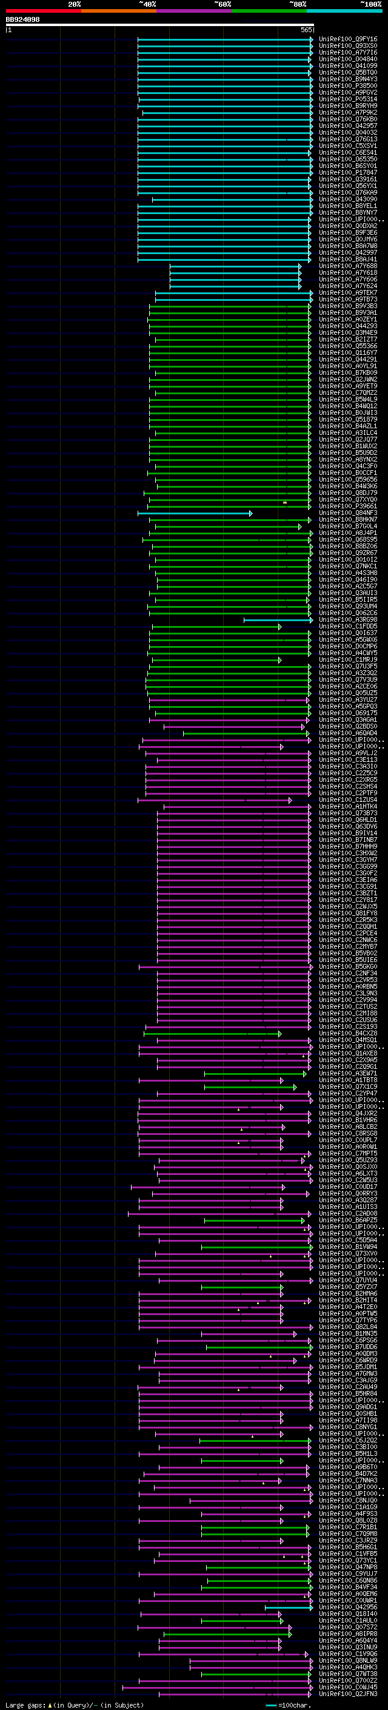Select the UniRef100_A9TEK7 hit label
388x1710 pixels.
click(x=348, y=293)
